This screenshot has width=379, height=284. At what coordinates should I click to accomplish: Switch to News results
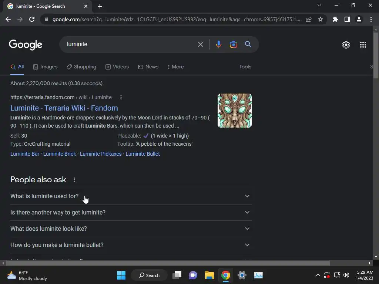click(148, 67)
